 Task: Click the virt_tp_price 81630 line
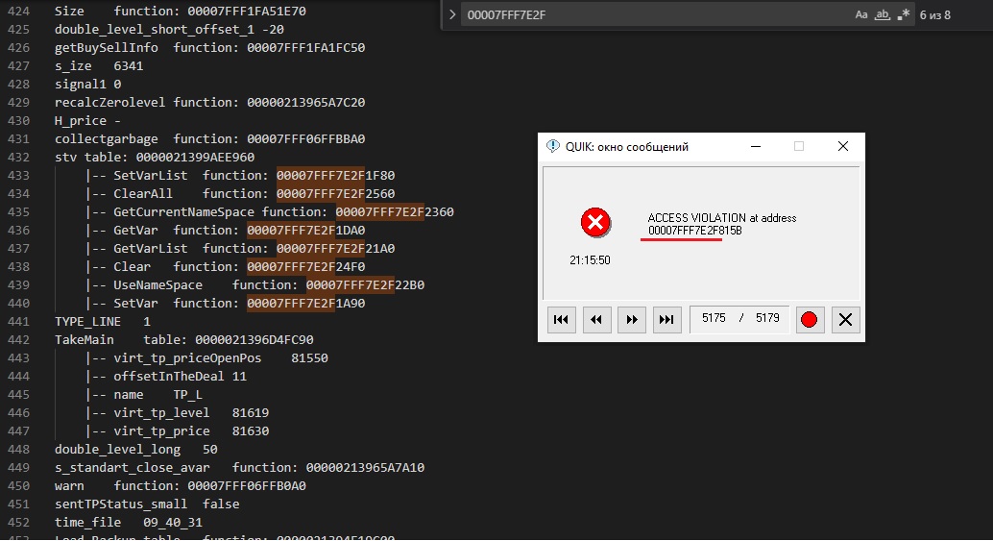point(178,431)
